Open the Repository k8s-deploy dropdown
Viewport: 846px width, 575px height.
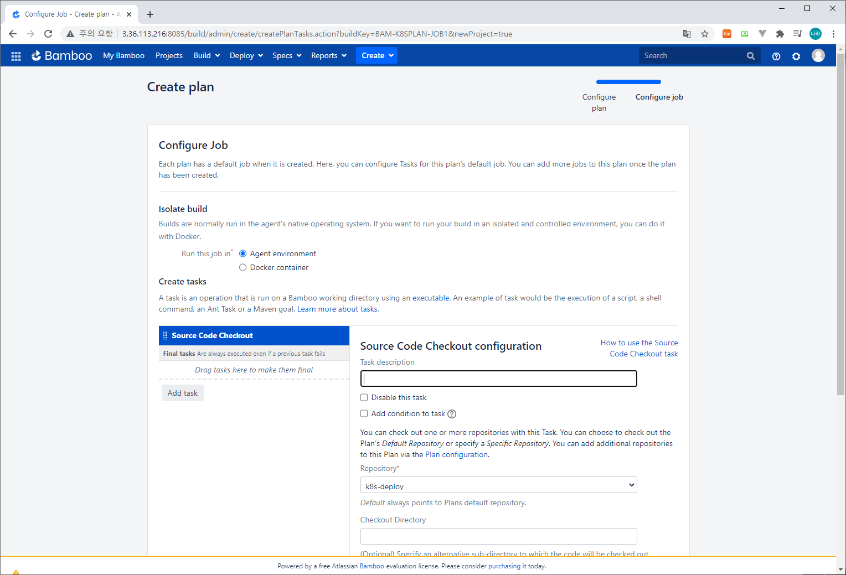coord(498,485)
